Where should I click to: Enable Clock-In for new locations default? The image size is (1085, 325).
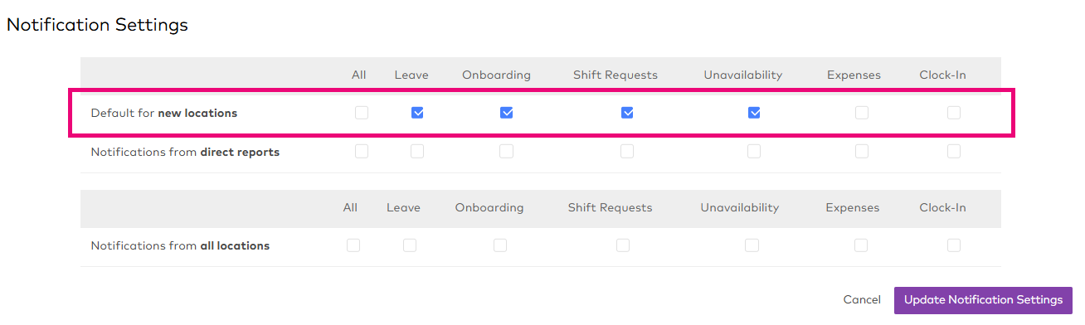[x=954, y=113]
